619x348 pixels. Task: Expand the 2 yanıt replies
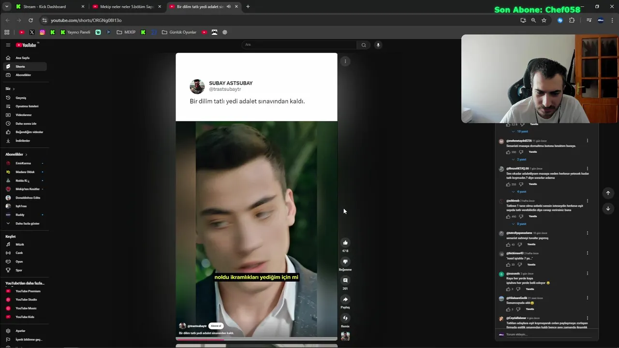[x=519, y=159]
